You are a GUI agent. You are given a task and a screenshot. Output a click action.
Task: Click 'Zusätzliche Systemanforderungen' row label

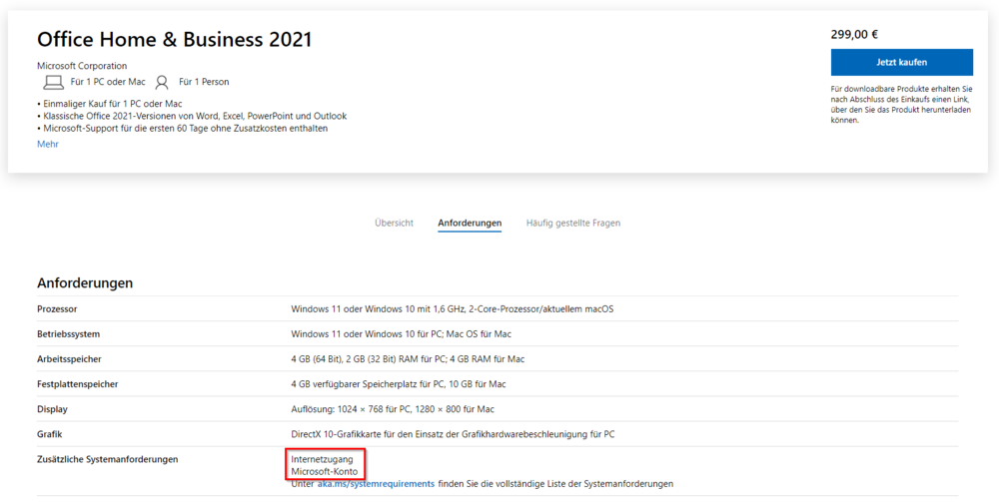(107, 459)
